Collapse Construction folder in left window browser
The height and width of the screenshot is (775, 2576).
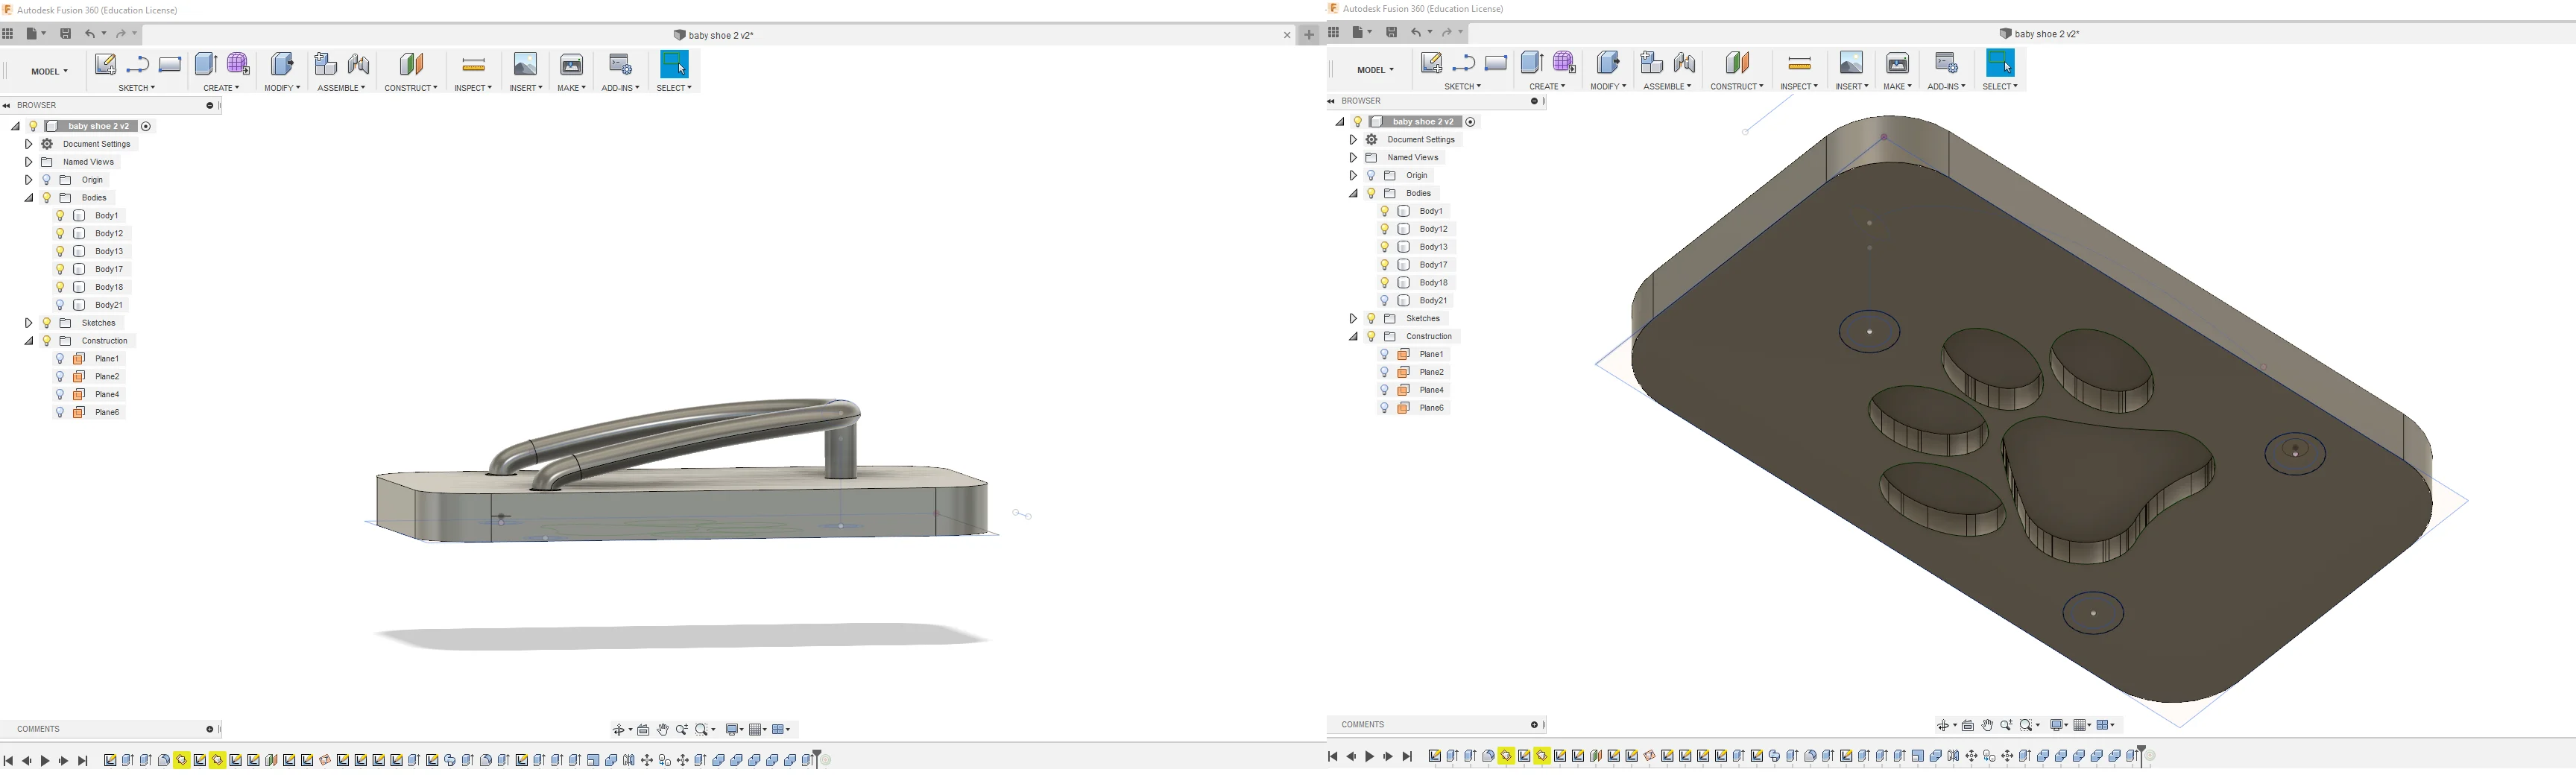28,341
